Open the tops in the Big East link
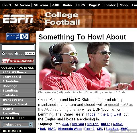 tap(105, 114)
